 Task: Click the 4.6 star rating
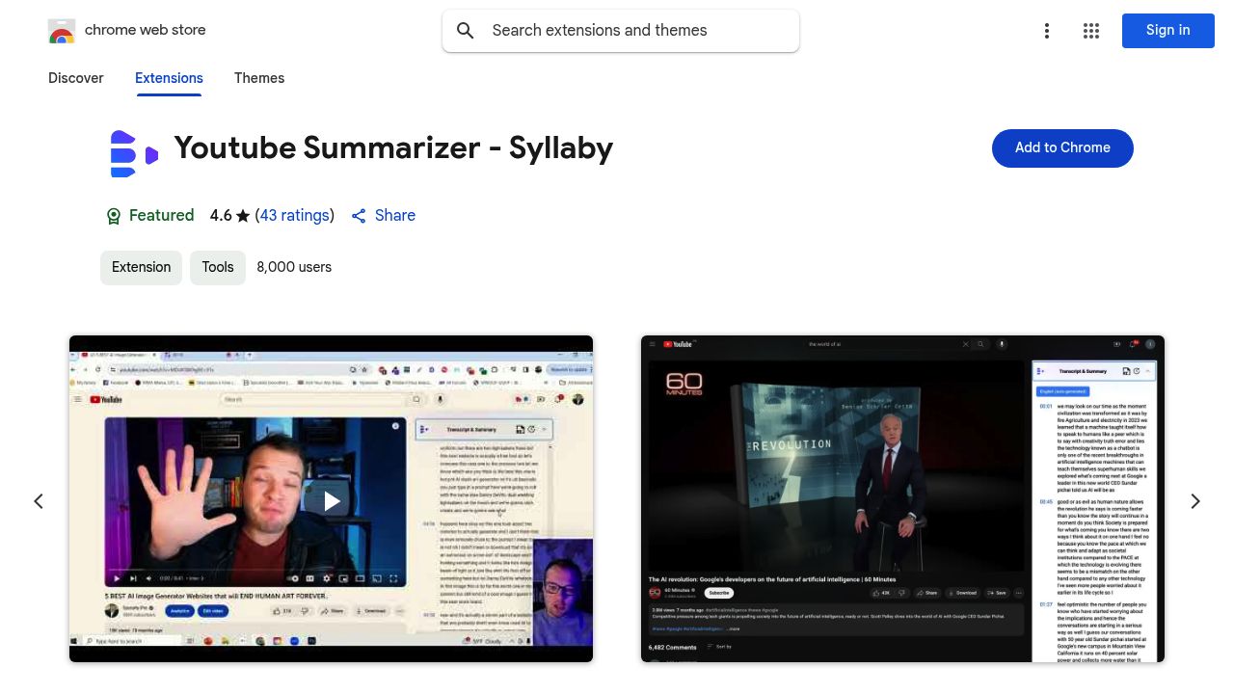coord(230,216)
